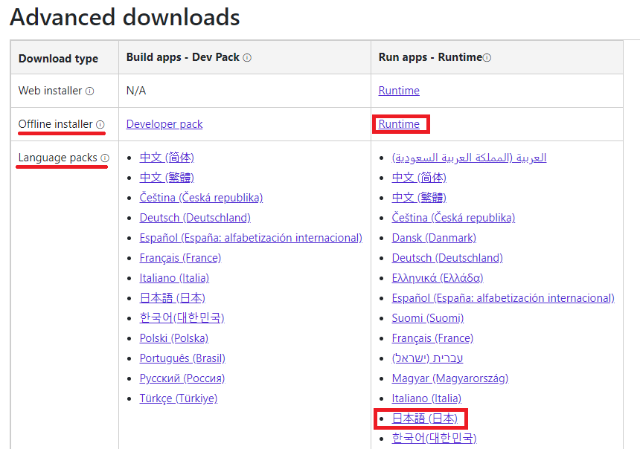Open Dev Pack 日本語 (日本) language pack
Image resolution: width=640 pixels, height=449 pixels.
pyautogui.click(x=172, y=297)
